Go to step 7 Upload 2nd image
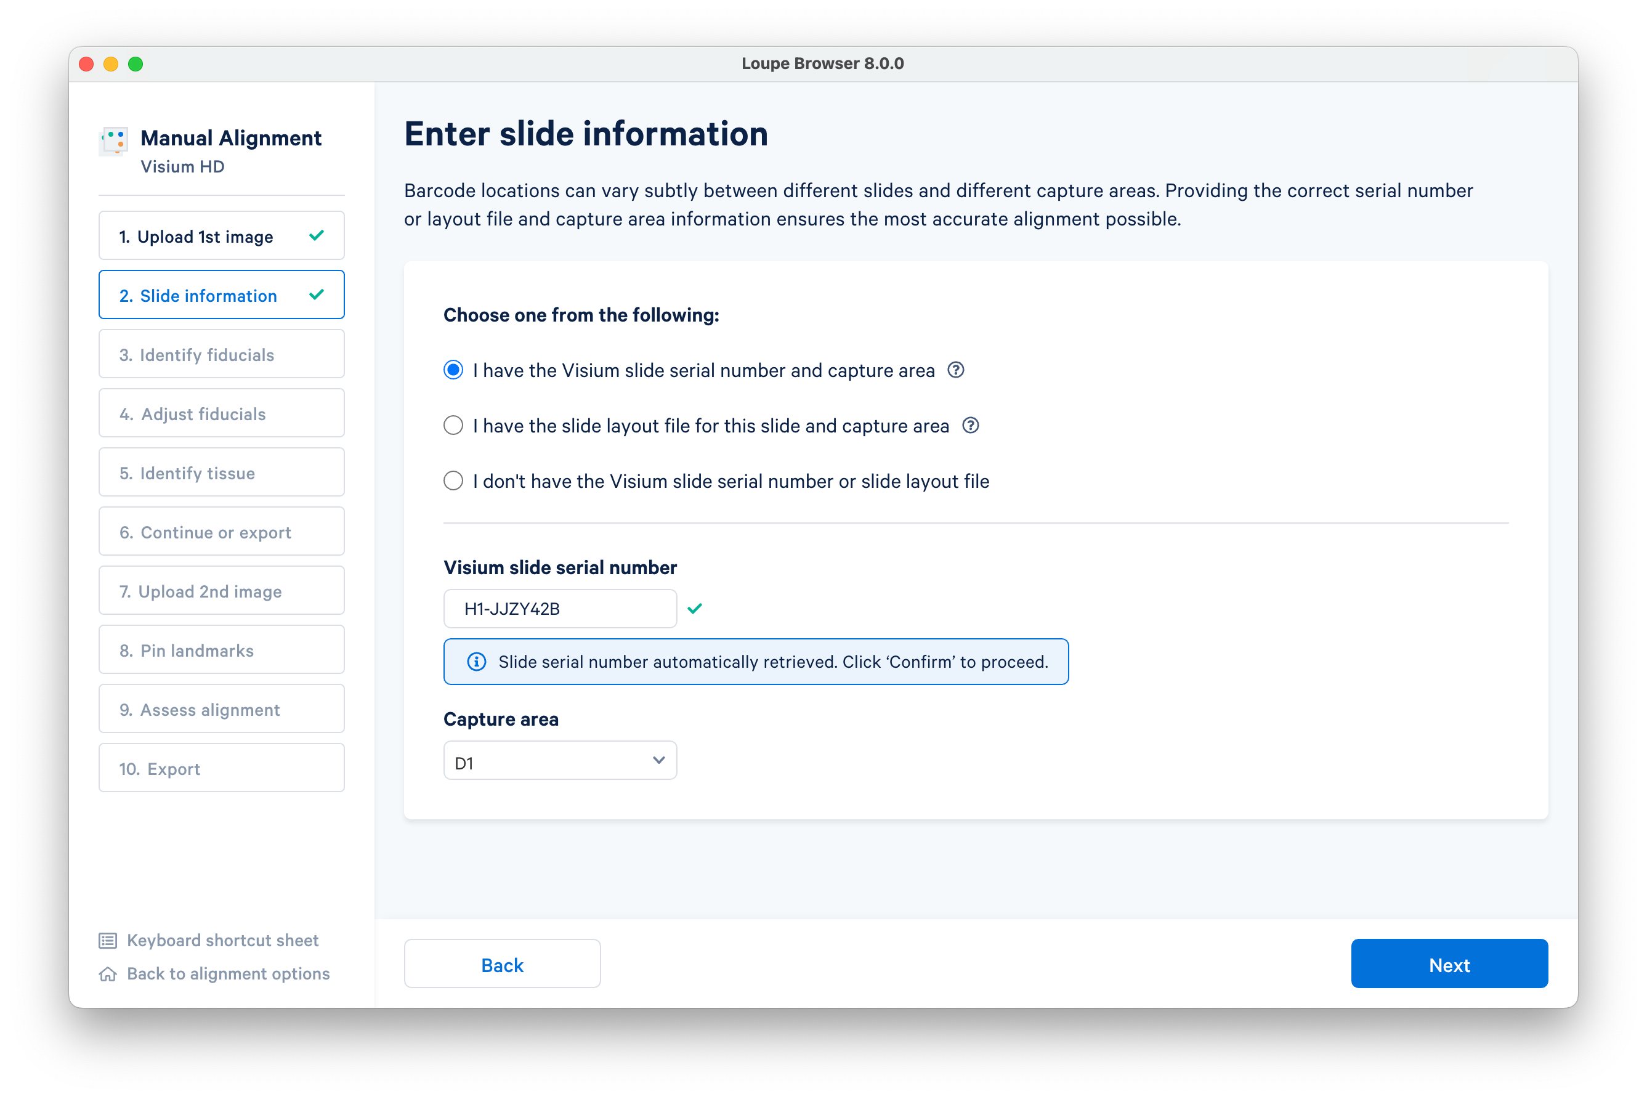The height and width of the screenshot is (1099, 1647). pos(222,591)
